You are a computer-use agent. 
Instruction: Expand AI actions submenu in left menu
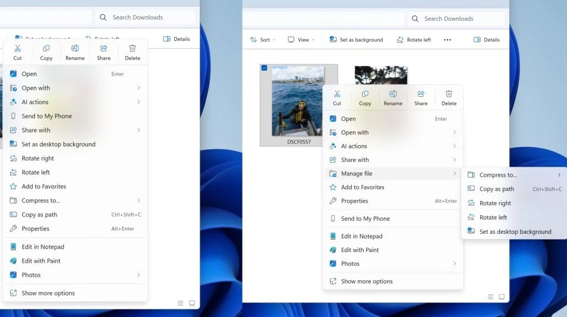138,102
